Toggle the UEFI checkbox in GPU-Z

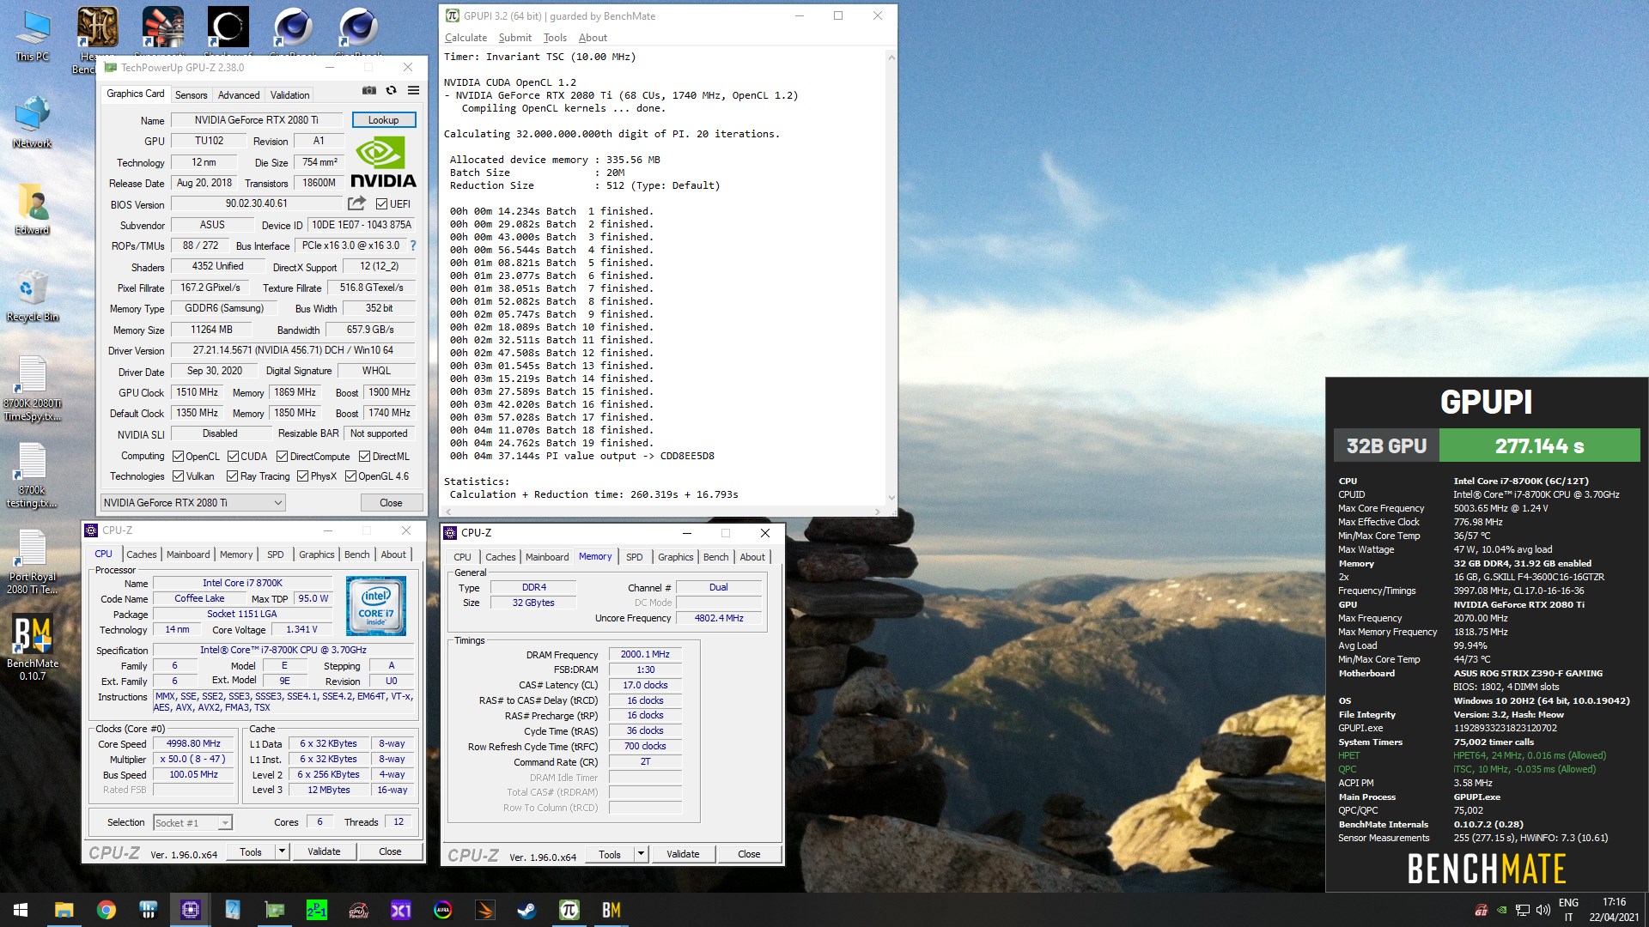pyautogui.click(x=382, y=204)
